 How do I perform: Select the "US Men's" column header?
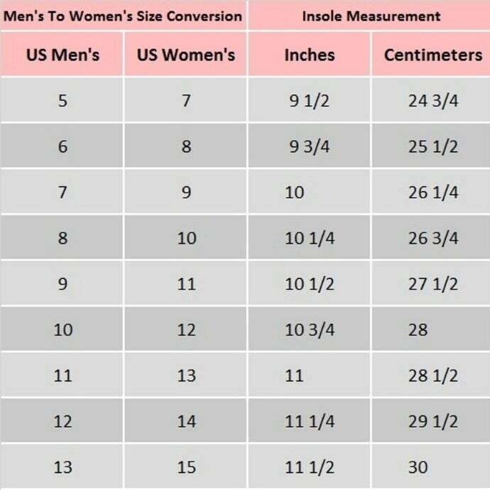pos(62,55)
